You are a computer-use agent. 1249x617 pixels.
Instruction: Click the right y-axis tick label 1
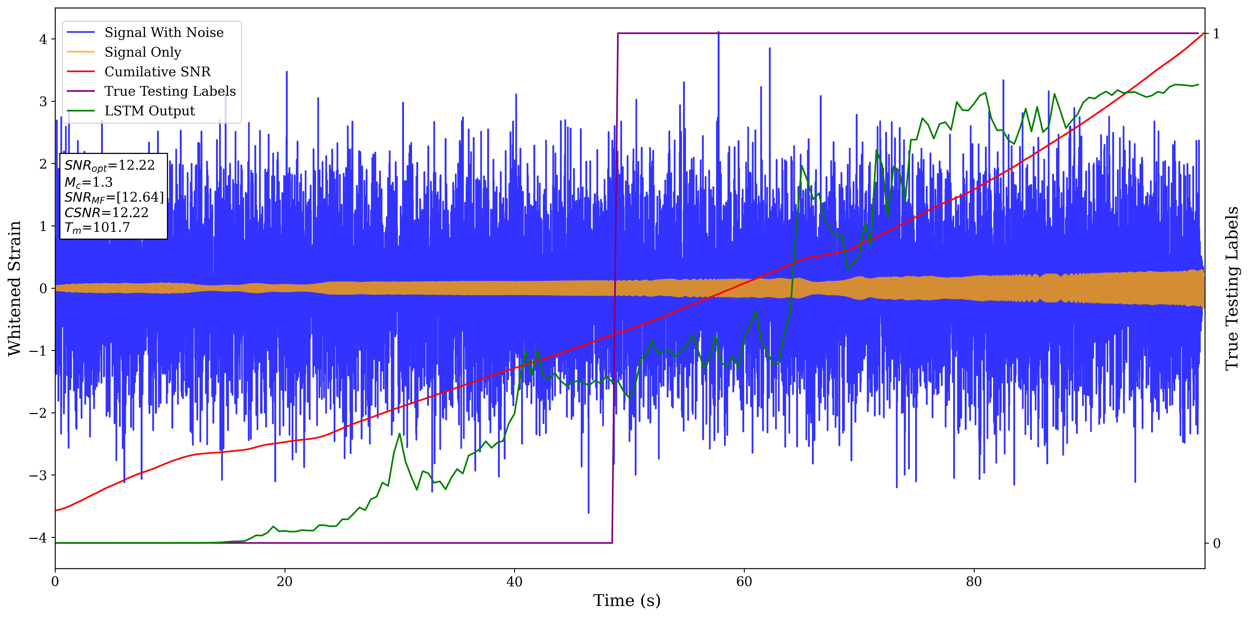(1216, 33)
